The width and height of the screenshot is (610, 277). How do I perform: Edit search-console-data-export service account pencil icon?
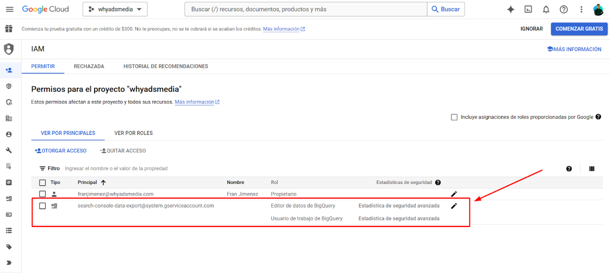454,206
